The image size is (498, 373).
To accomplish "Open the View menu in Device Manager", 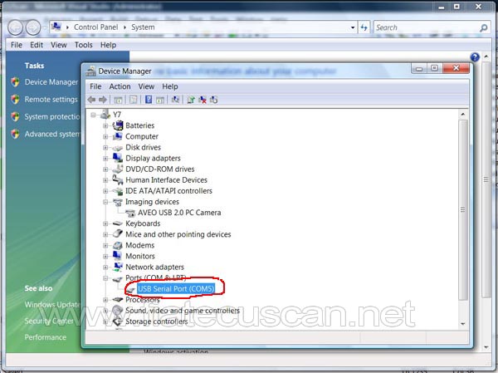I will coord(146,86).
